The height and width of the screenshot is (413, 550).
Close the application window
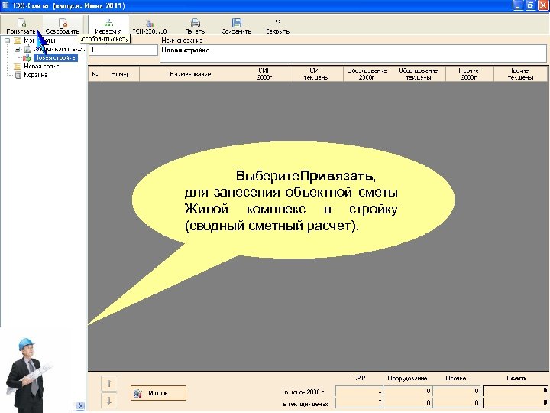click(542, 5)
